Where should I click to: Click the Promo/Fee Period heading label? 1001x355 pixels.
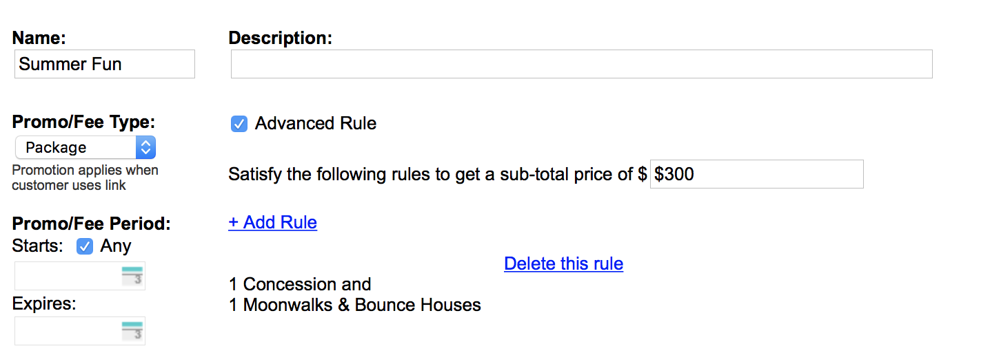(92, 224)
